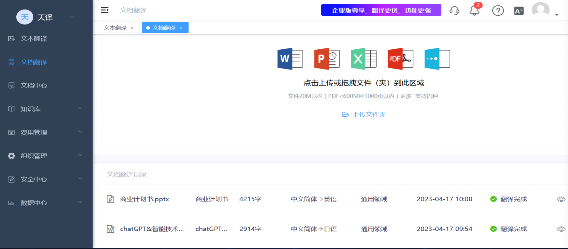Click the PDF file type icon
The width and height of the screenshot is (568, 249).
[x=400, y=59]
